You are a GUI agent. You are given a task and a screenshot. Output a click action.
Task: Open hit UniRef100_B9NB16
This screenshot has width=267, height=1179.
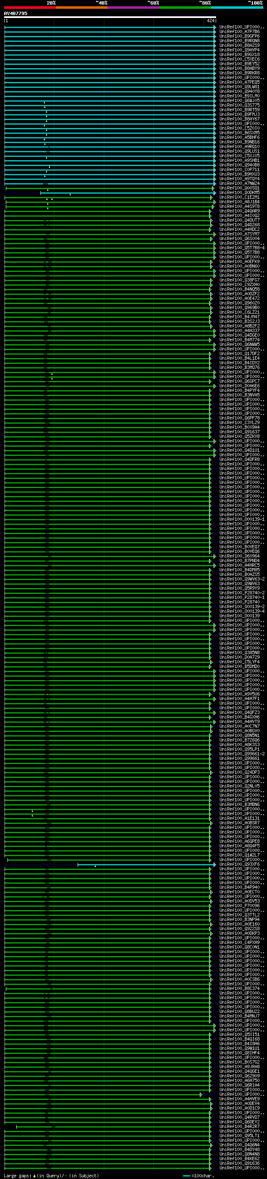click(x=239, y=142)
